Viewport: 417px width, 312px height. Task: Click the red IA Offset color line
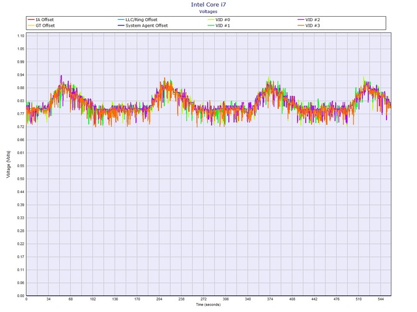[x=31, y=20]
